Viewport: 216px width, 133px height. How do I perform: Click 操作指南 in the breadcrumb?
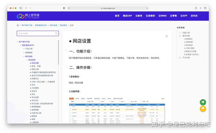coord(53,25)
